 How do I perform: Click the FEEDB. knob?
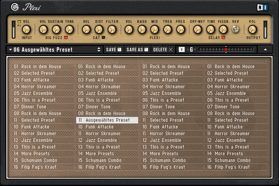[x=223, y=30]
